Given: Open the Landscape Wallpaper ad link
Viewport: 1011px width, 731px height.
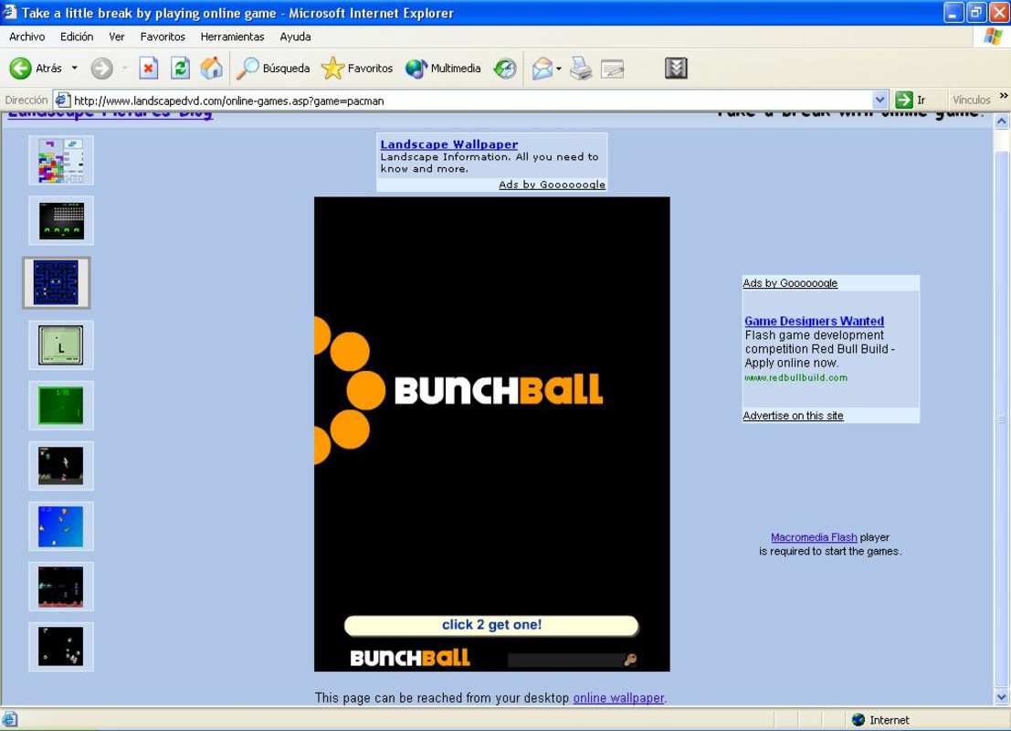Looking at the screenshot, I should [x=448, y=144].
